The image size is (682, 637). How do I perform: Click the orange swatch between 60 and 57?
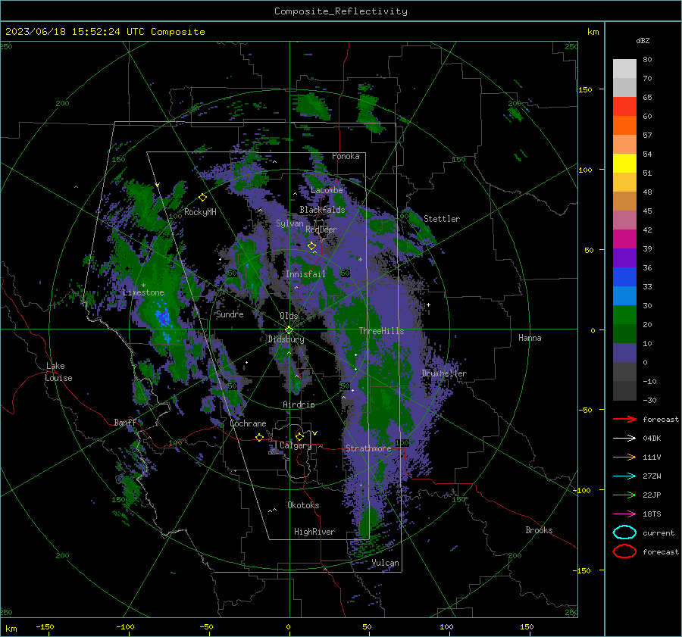point(624,125)
